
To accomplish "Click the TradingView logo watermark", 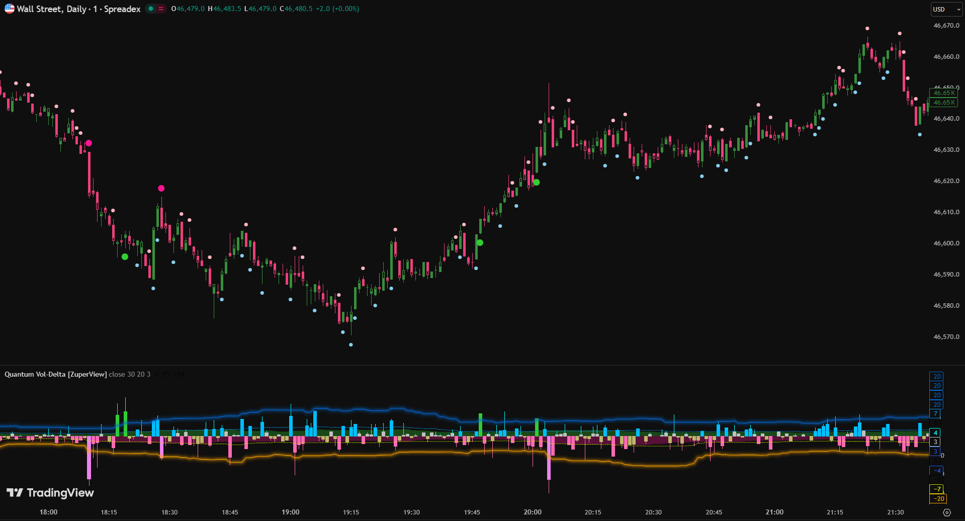I will (x=50, y=493).
